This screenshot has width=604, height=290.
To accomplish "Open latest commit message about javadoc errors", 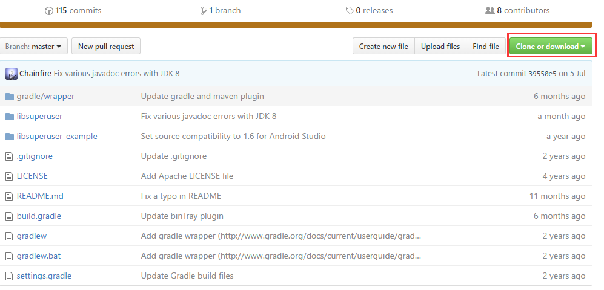I will [116, 73].
